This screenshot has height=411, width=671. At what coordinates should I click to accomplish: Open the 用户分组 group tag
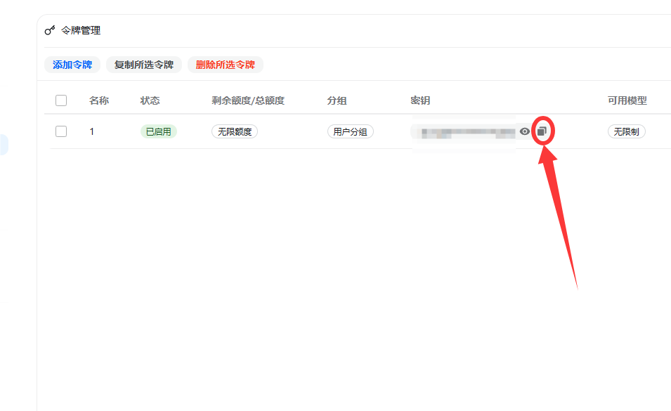point(350,131)
